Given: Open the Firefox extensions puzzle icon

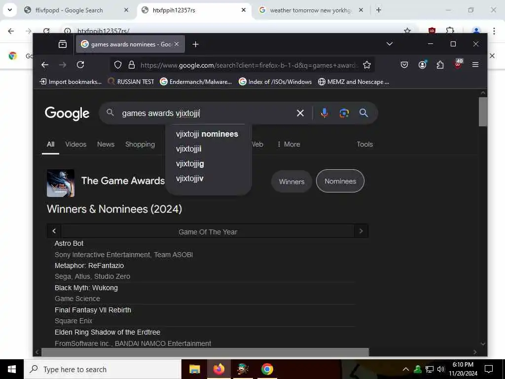Looking at the screenshot, I should pos(440,65).
